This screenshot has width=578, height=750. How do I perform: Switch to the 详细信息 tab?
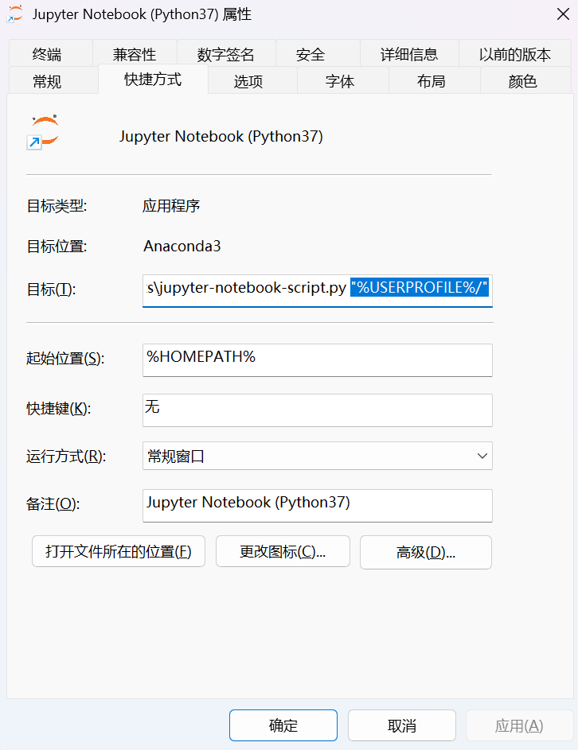pyautogui.click(x=409, y=54)
